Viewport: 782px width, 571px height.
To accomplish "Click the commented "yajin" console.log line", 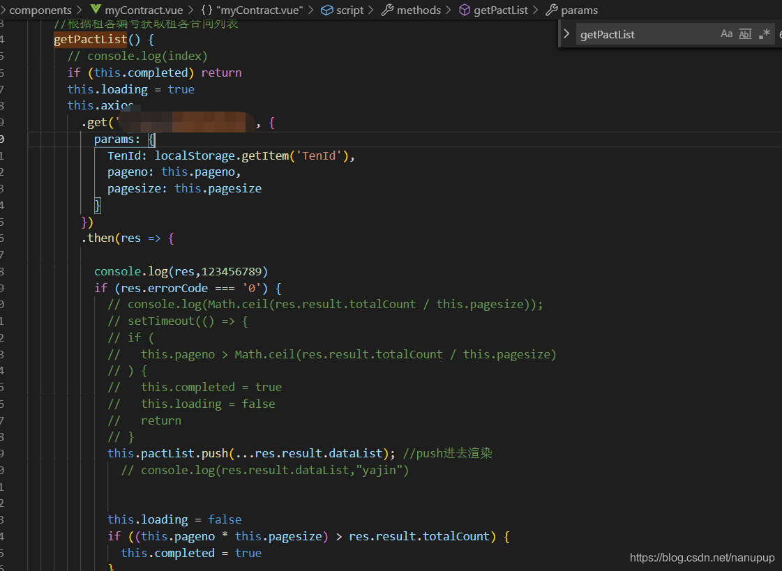I will 265,471.
